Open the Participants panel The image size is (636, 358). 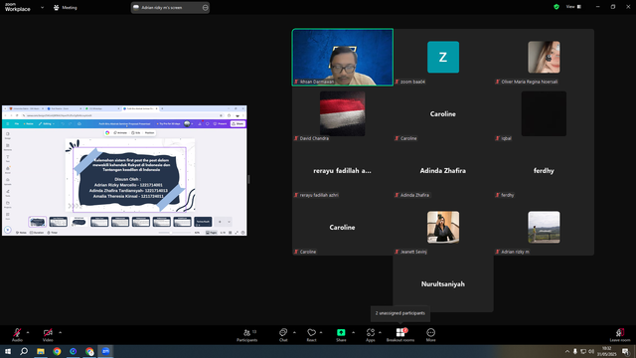tap(247, 335)
